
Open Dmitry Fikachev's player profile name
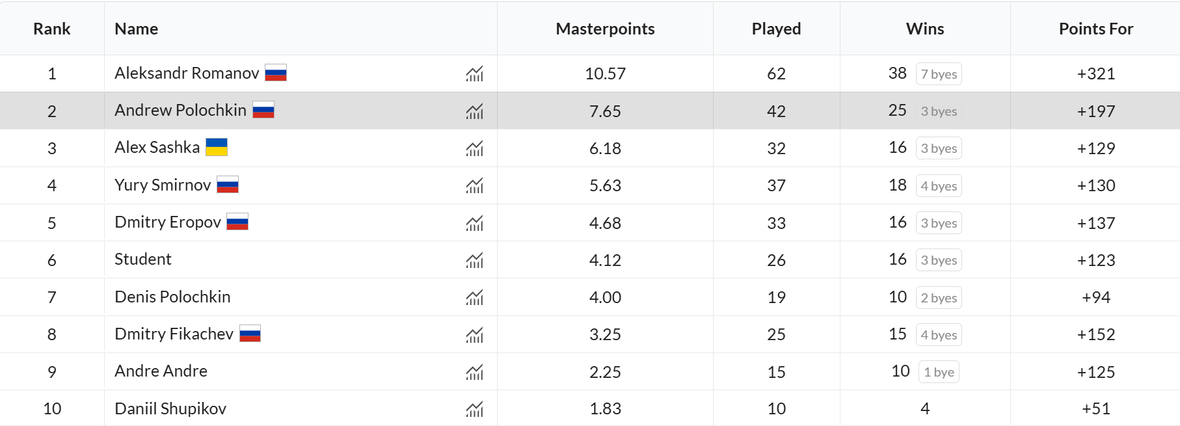click(174, 334)
